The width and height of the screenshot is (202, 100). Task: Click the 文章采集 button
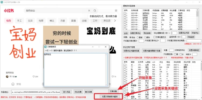[113, 91]
